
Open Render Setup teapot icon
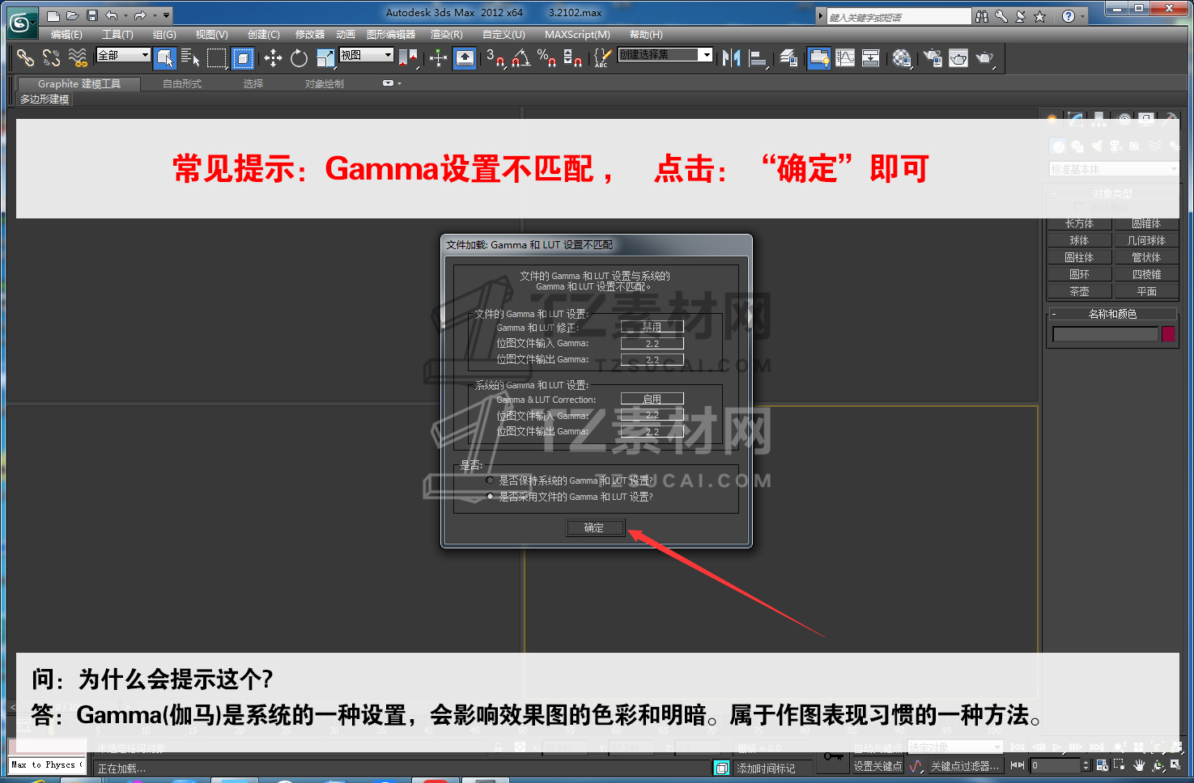click(933, 57)
